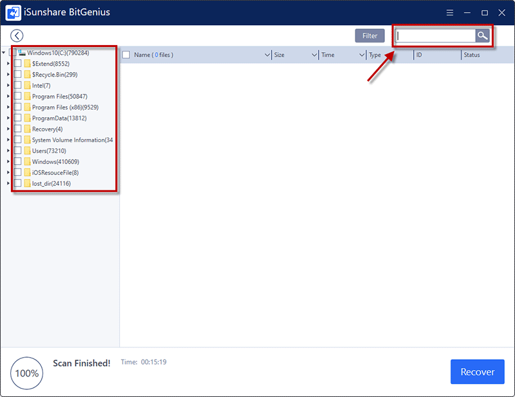This screenshot has height=397, width=515.
Task: Check the lost_dir(24116) checkbox
Action: [x=18, y=183]
